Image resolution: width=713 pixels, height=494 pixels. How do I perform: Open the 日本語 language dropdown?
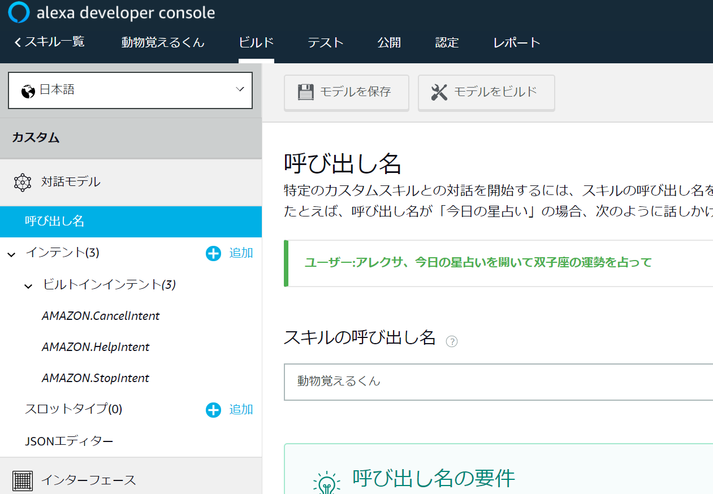tap(130, 90)
